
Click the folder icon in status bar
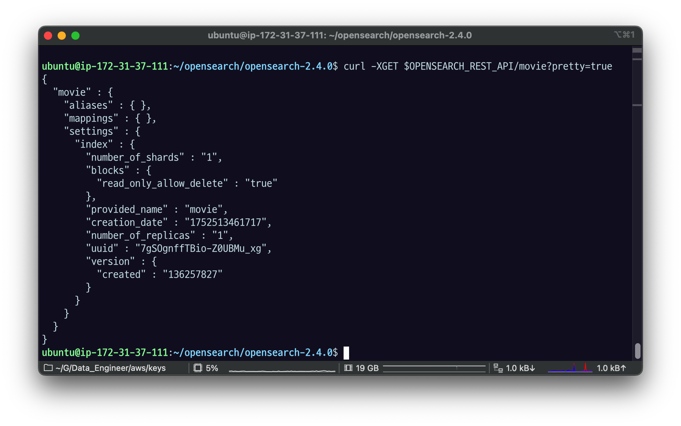tap(48, 368)
